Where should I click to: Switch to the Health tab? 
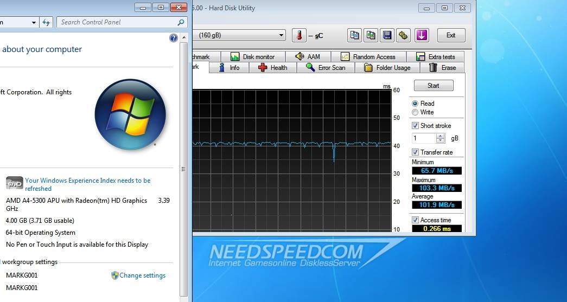click(x=273, y=68)
